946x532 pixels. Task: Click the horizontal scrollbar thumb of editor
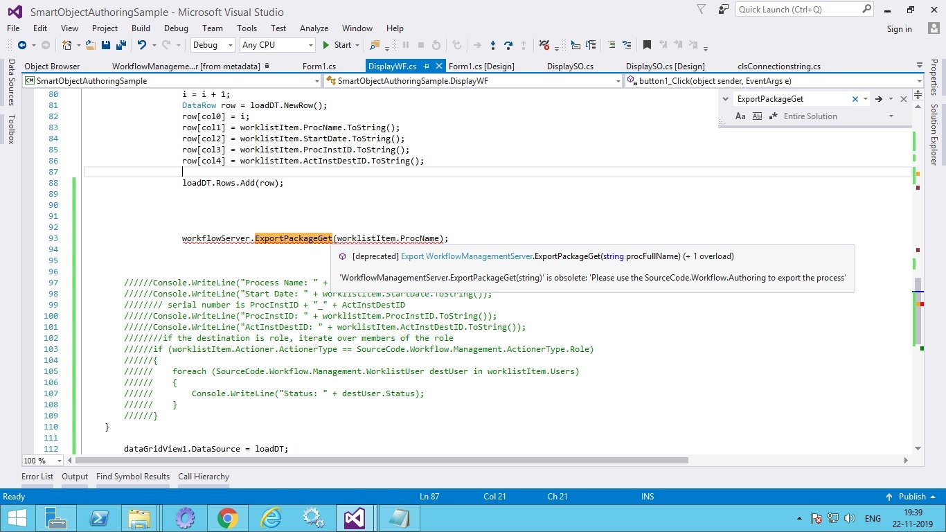[x=382, y=461]
